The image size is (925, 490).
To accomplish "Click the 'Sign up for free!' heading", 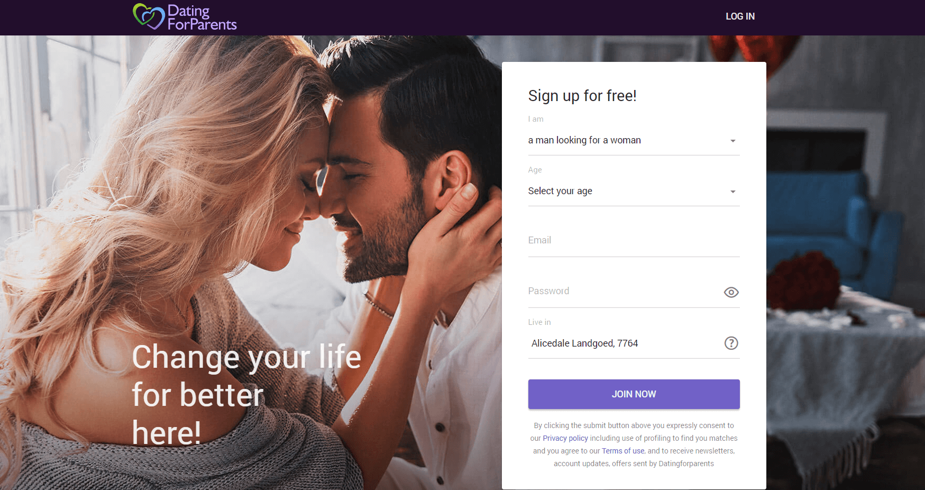I will (x=582, y=96).
